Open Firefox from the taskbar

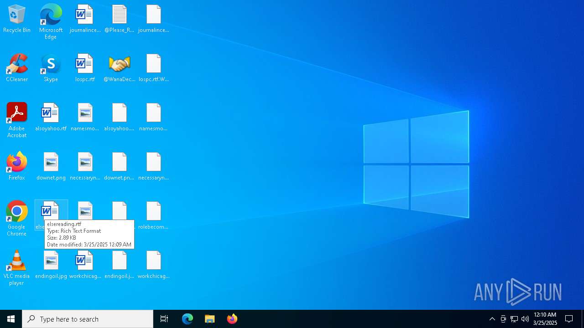click(x=232, y=319)
